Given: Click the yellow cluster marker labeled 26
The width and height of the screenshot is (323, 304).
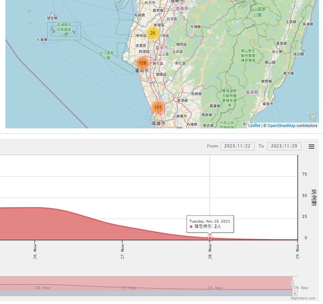Looking at the screenshot, I should tap(153, 33).
